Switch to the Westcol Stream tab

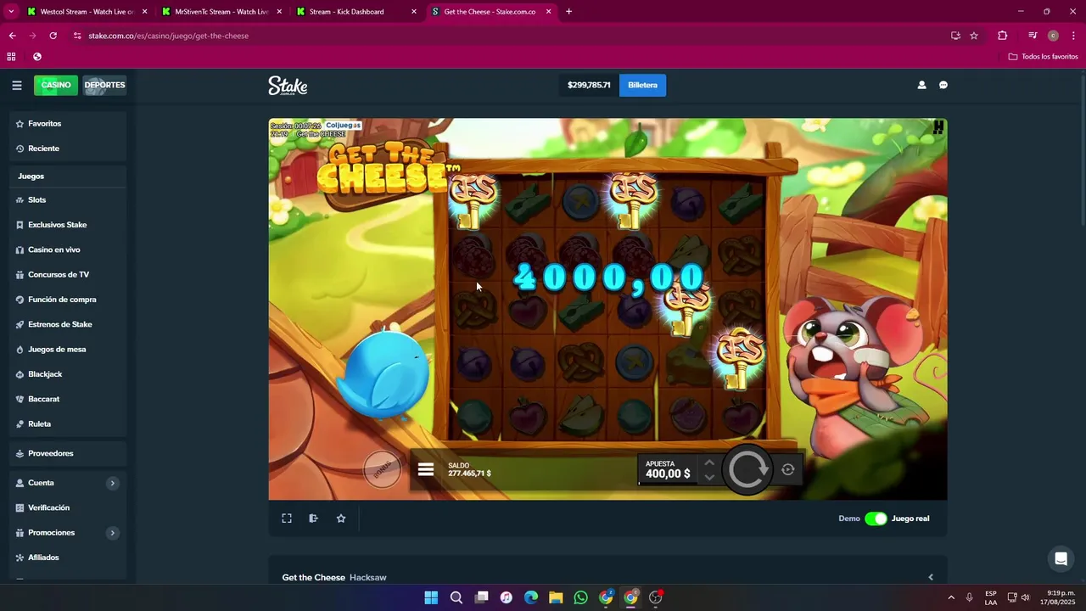tap(85, 12)
